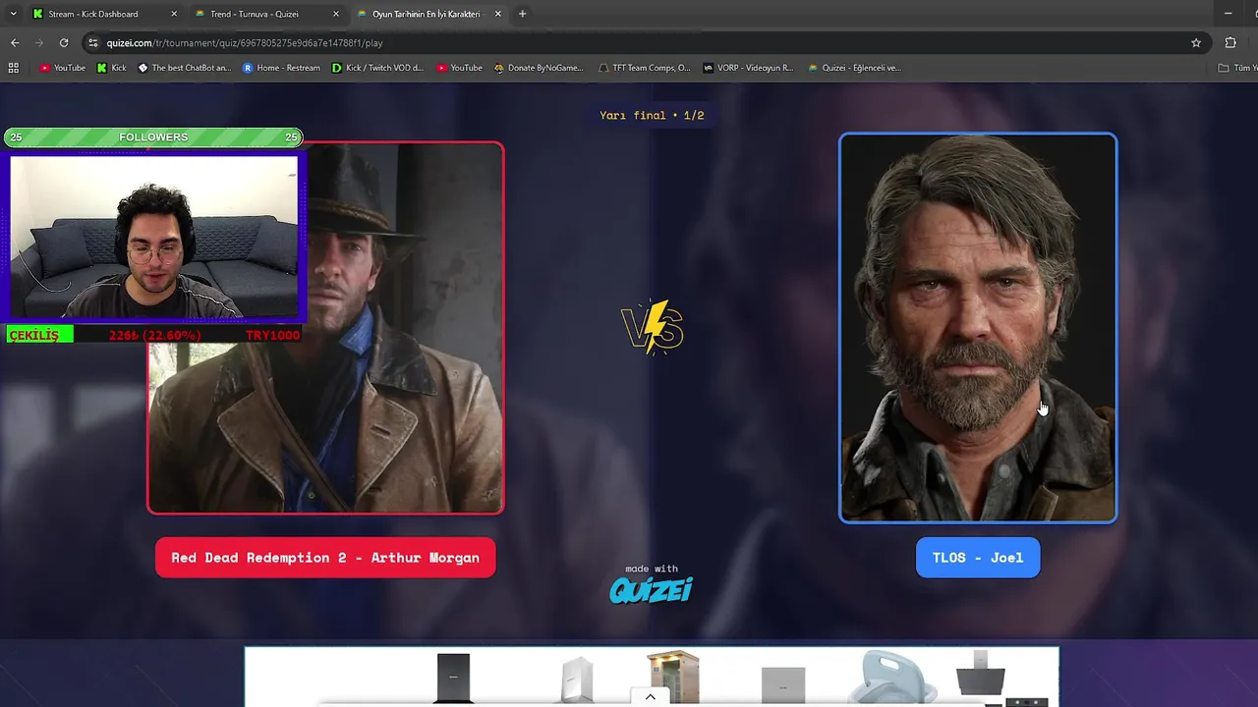Expand the ad banner with the up chevron
Viewport: 1258px width, 707px height.
[650, 697]
